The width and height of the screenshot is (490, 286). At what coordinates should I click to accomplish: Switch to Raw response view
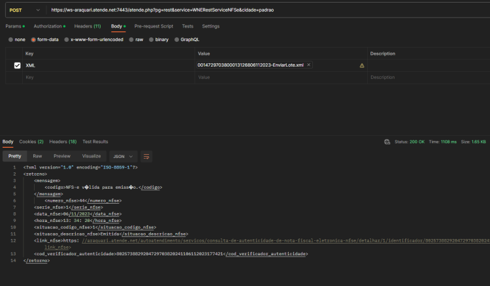pyautogui.click(x=37, y=156)
